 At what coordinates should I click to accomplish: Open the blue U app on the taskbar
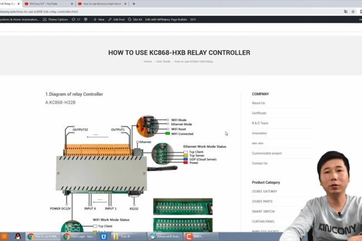[x=104, y=237]
